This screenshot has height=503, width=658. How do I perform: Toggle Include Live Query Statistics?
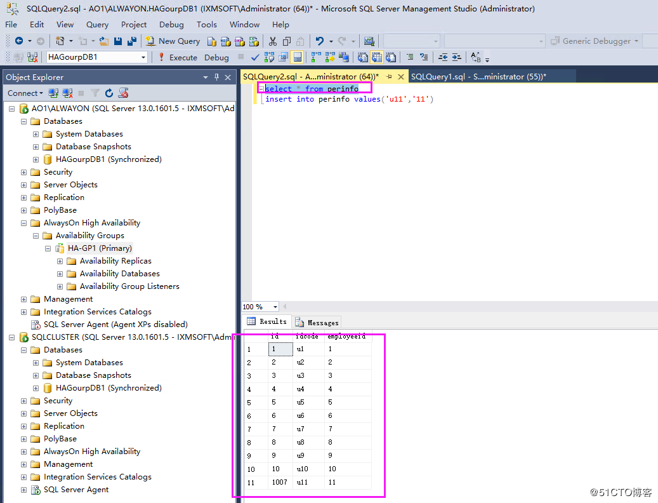[x=330, y=57]
